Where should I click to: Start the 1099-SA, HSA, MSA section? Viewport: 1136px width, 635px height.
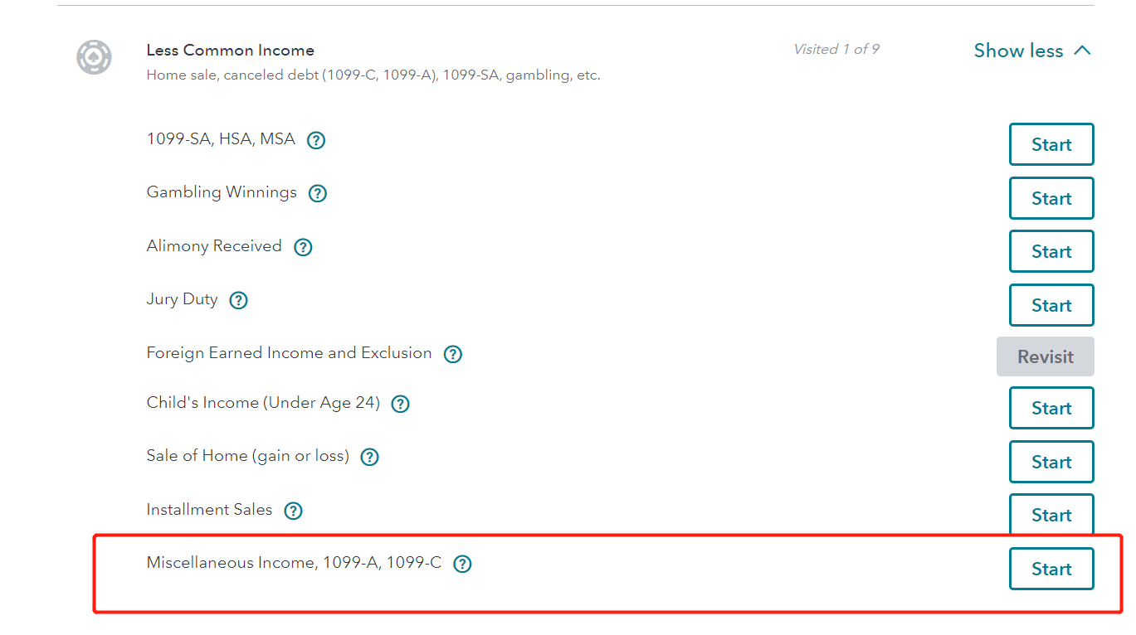click(1051, 144)
